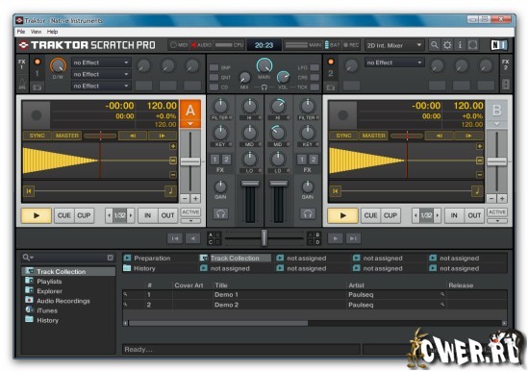529x372 pixels.
Task: Open the Help menu
Action: (52, 32)
